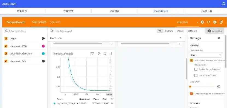Open the 共享数据 tab
Viewport: 227px width, 108px height.
point(68,11)
